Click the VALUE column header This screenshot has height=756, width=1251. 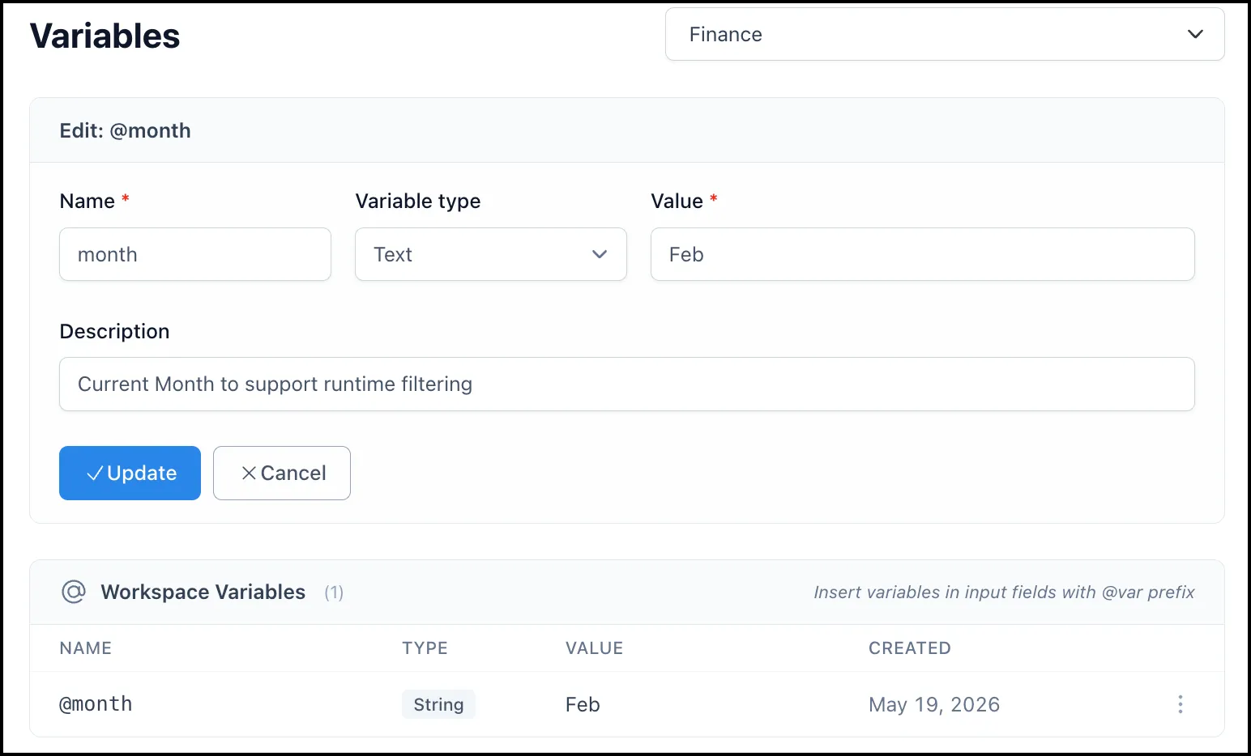tap(594, 648)
